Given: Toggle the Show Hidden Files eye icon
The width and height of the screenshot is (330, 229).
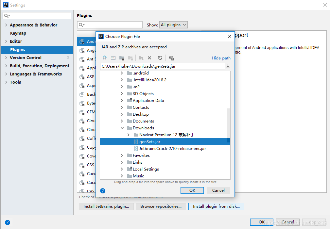Looking at the screenshot, I should pyautogui.click(x=171, y=58).
